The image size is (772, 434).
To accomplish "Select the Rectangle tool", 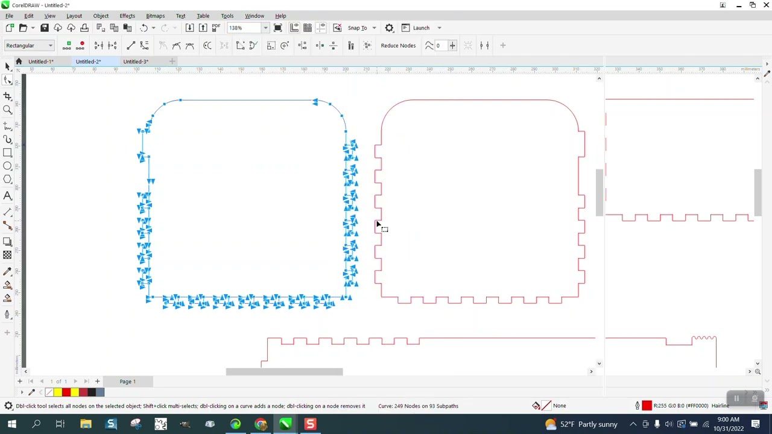I will point(7,153).
